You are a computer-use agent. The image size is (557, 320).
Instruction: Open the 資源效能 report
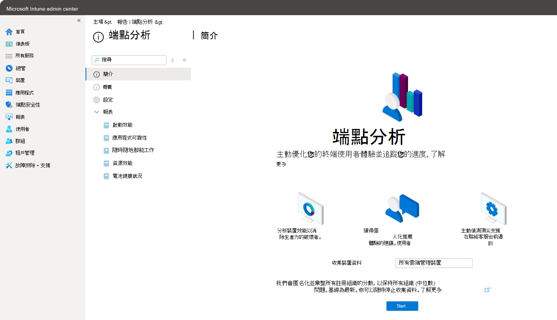[122, 163]
